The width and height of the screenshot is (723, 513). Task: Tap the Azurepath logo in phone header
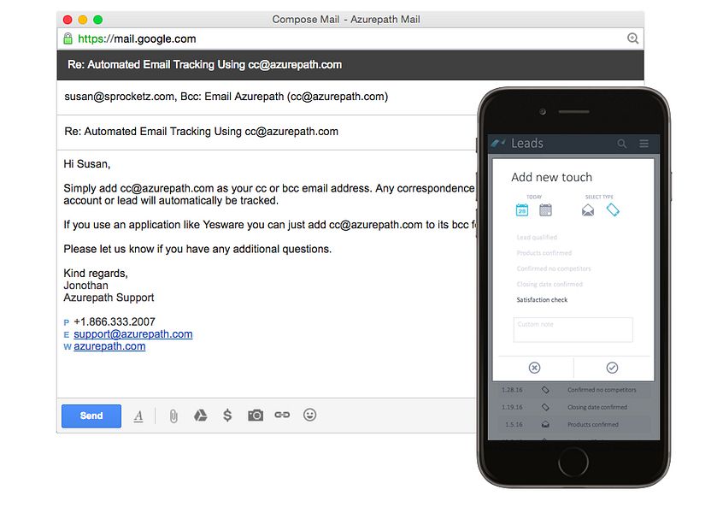[x=498, y=143]
